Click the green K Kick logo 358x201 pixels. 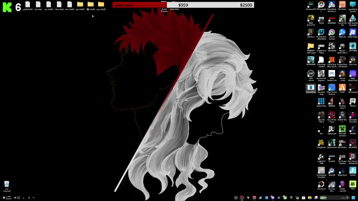pos(7,7)
